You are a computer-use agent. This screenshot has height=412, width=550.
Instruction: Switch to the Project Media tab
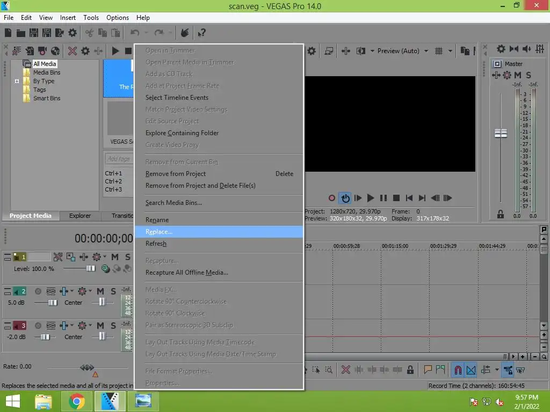pyautogui.click(x=31, y=216)
